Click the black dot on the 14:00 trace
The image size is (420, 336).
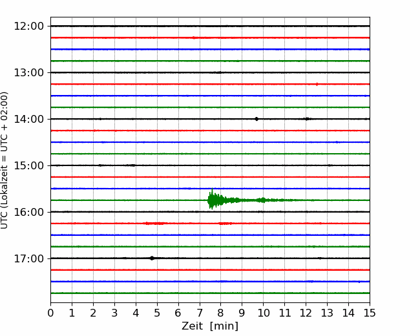[x=257, y=119]
